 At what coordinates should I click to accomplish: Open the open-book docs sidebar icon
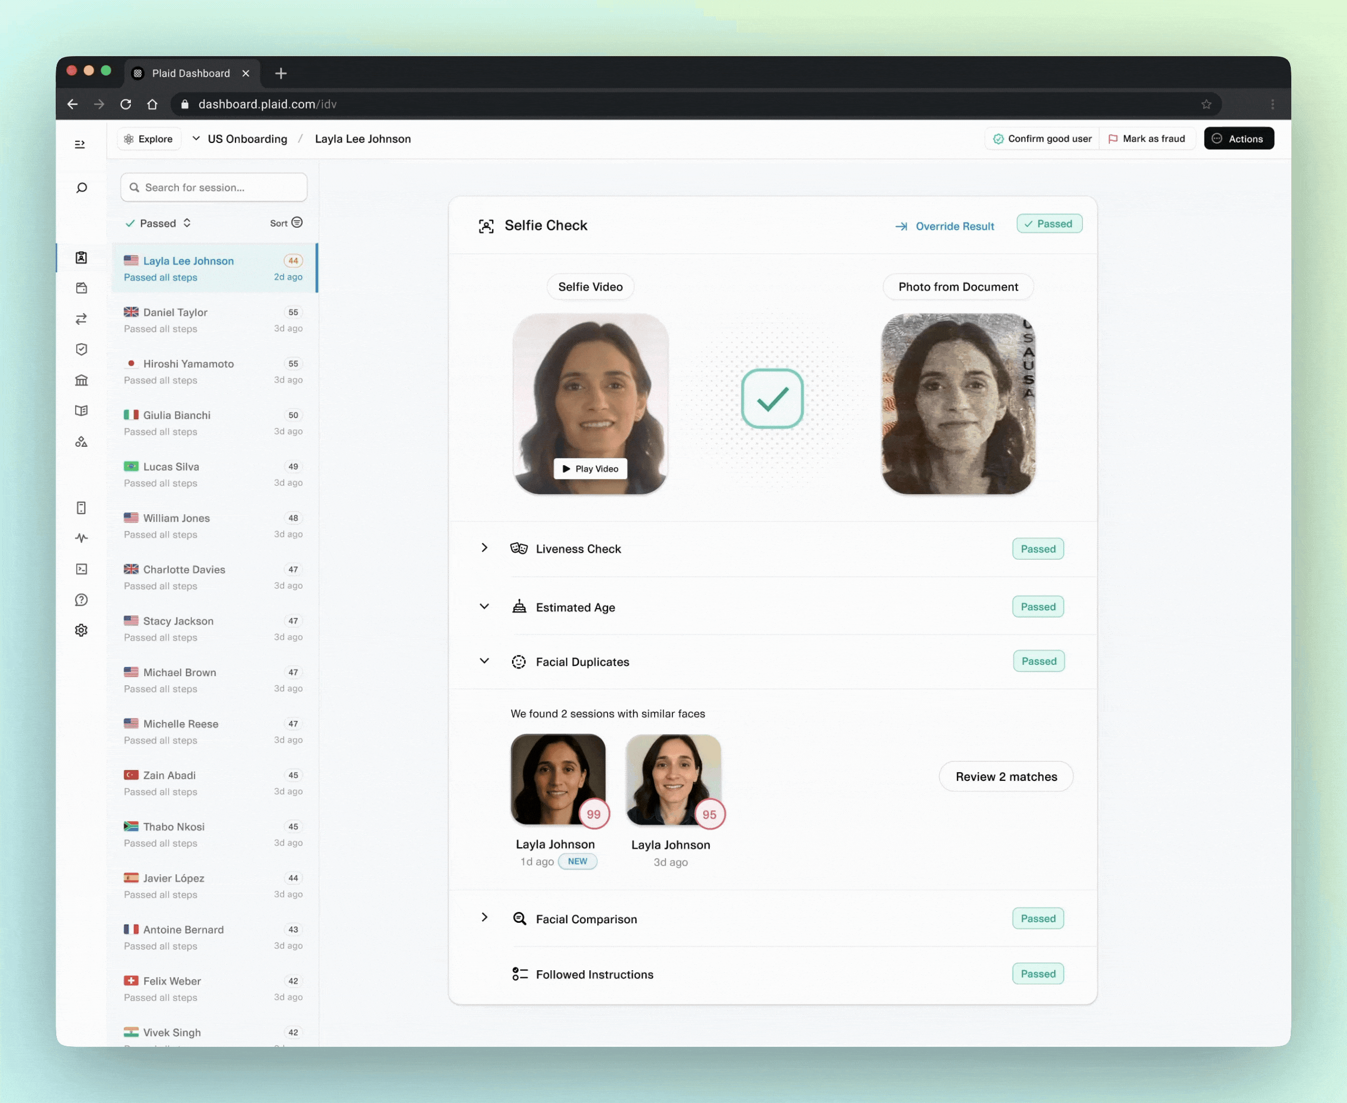click(81, 411)
